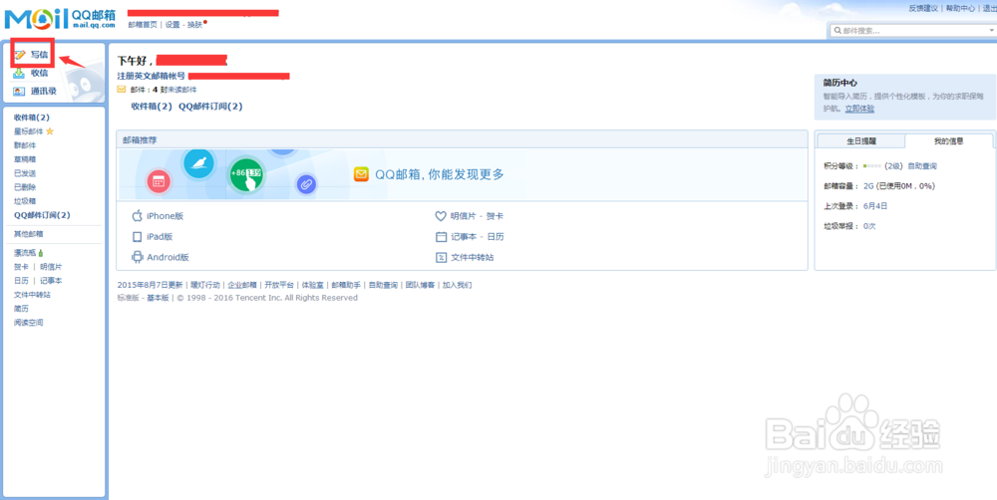This screenshot has height=500, width=997.
Task: Click the calendar icon beside 记事本 - 日历
Action: coord(442,237)
